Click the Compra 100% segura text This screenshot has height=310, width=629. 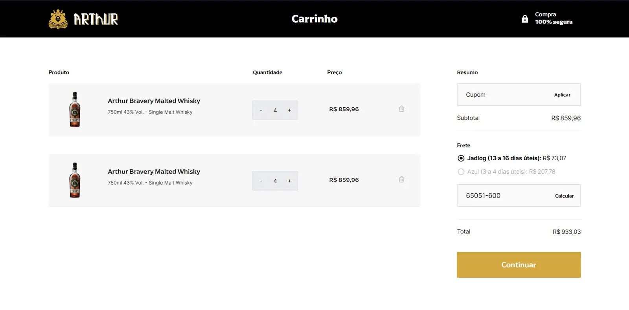coord(554,18)
